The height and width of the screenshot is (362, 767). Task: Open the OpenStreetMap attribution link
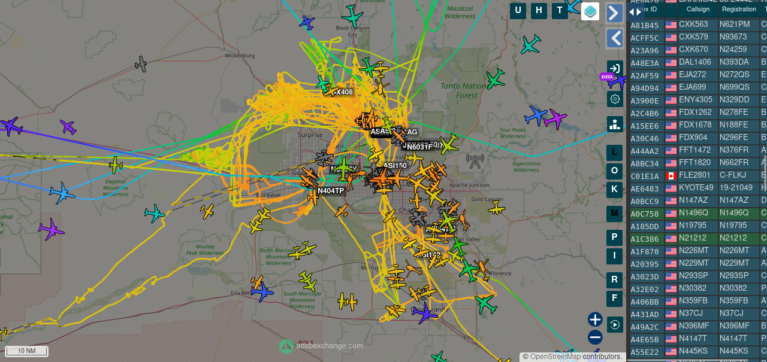pyautogui.click(x=555, y=357)
